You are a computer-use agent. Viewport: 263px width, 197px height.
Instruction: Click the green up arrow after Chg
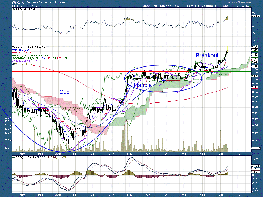[x=251, y=6]
